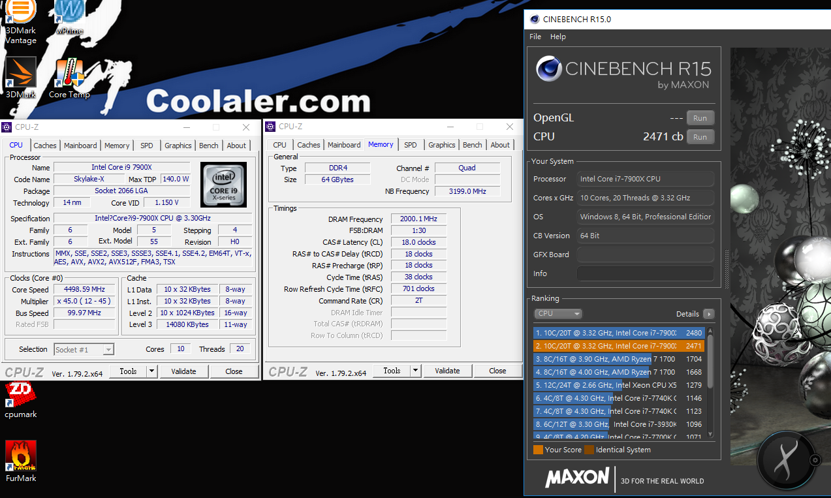The height and width of the screenshot is (498, 831).
Task: Open Cinebench File menu
Action: (x=535, y=37)
